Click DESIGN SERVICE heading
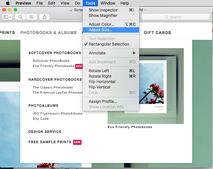Image resolution: width=213 pixels, height=169 pixels. (45, 132)
